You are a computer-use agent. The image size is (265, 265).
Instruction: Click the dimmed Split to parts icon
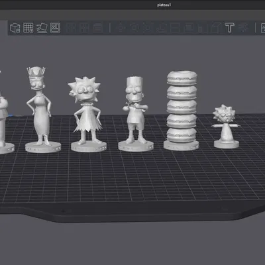coord(84,28)
